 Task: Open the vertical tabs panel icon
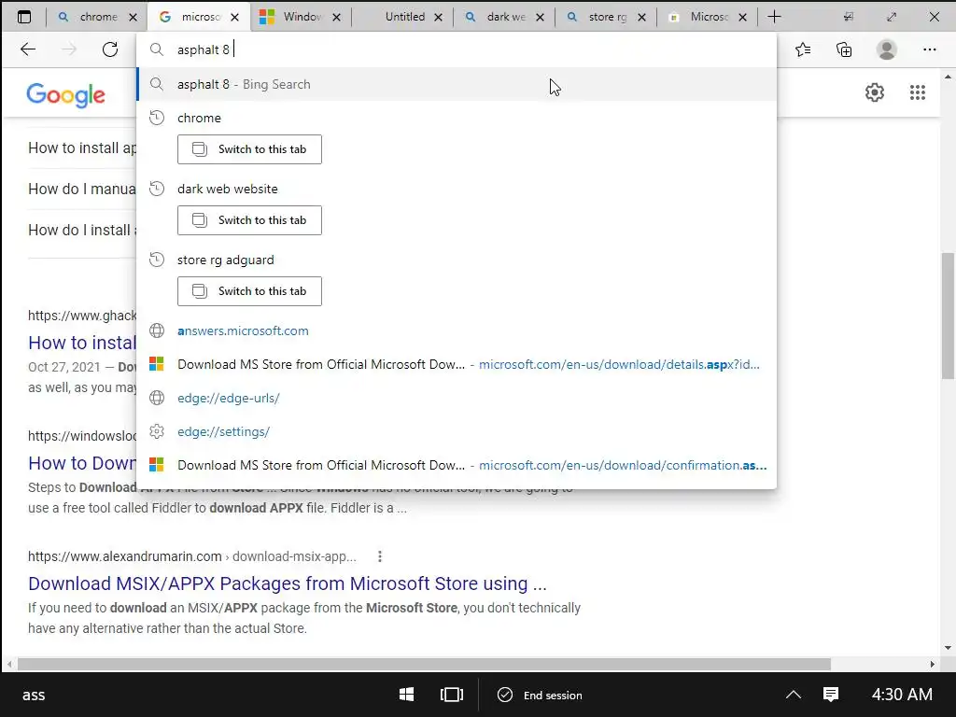[24, 17]
